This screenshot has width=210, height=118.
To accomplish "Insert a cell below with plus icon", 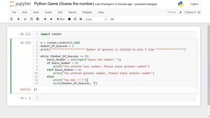I will pos(18,19).
